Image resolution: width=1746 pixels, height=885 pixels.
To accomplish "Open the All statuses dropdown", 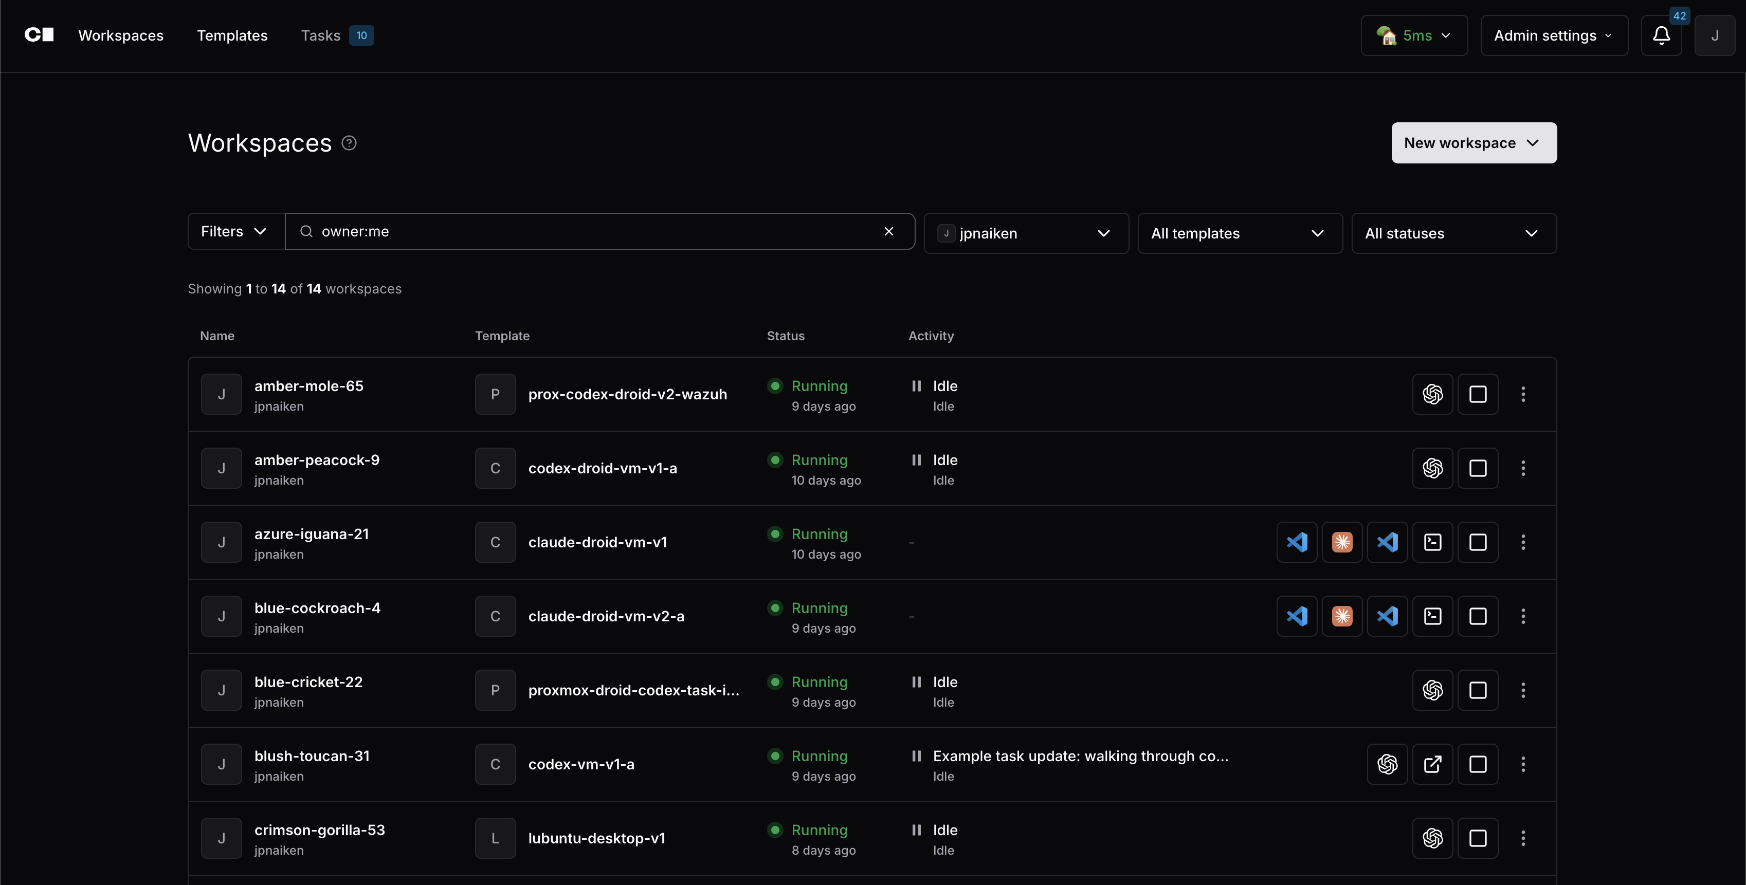I will pyautogui.click(x=1453, y=233).
